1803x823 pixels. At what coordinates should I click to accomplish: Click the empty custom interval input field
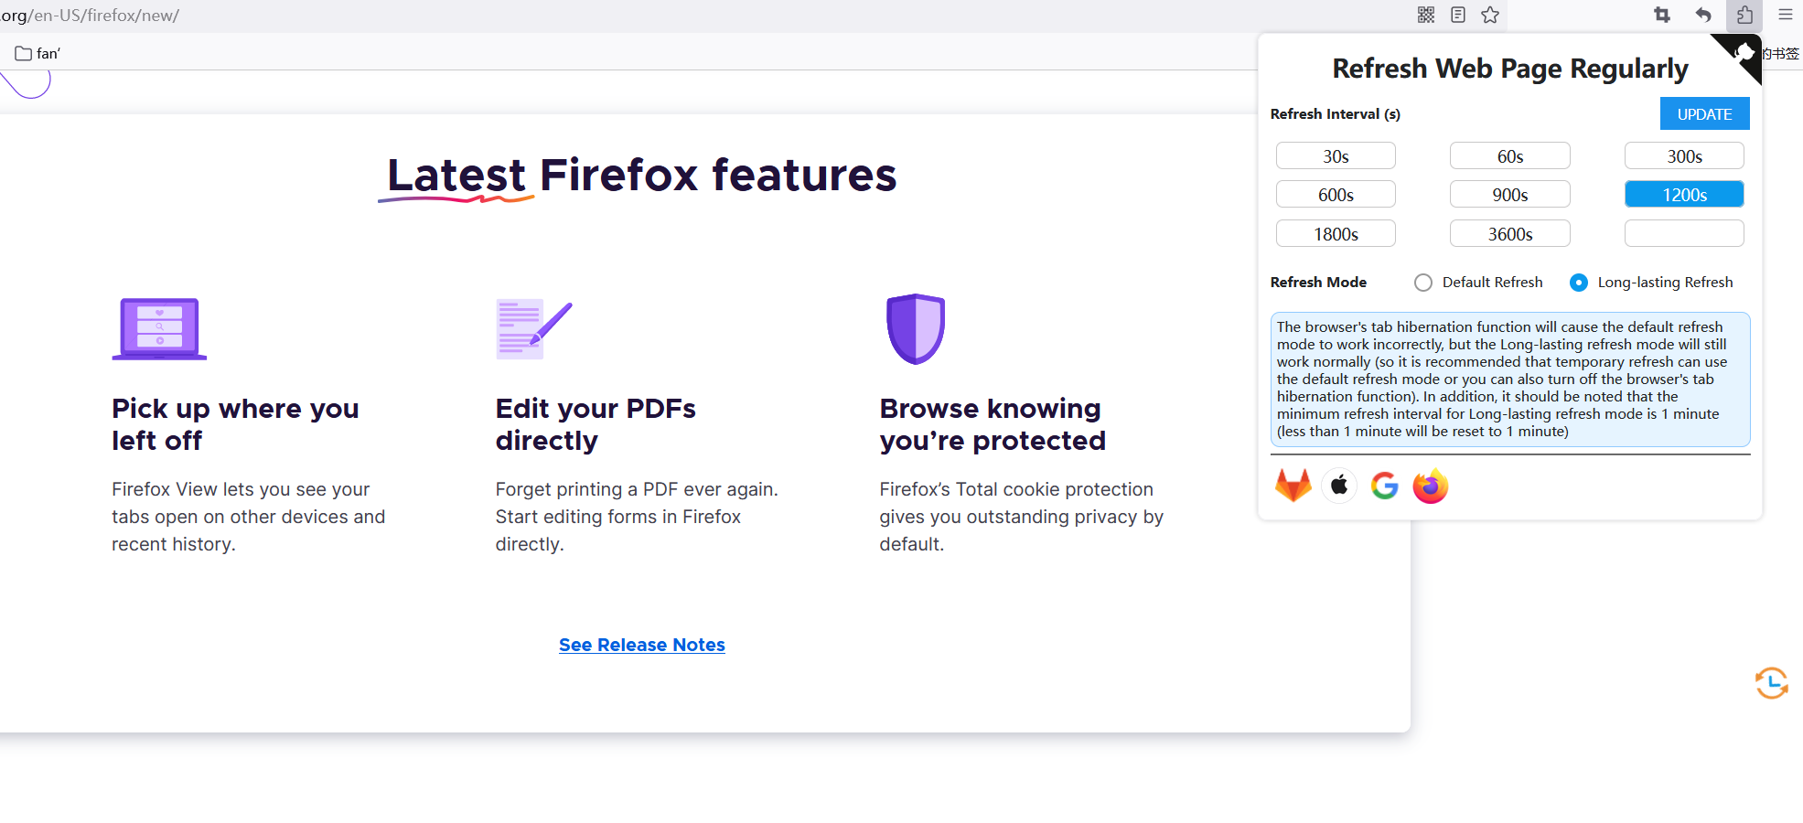[1684, 234]
